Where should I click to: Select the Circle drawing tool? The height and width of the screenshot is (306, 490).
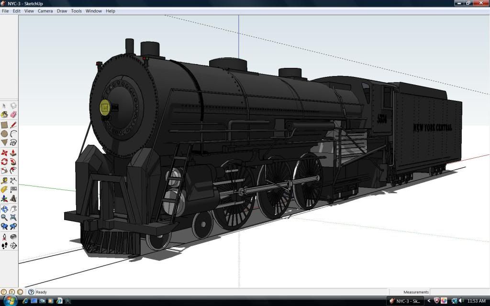(x=4, y=134)
